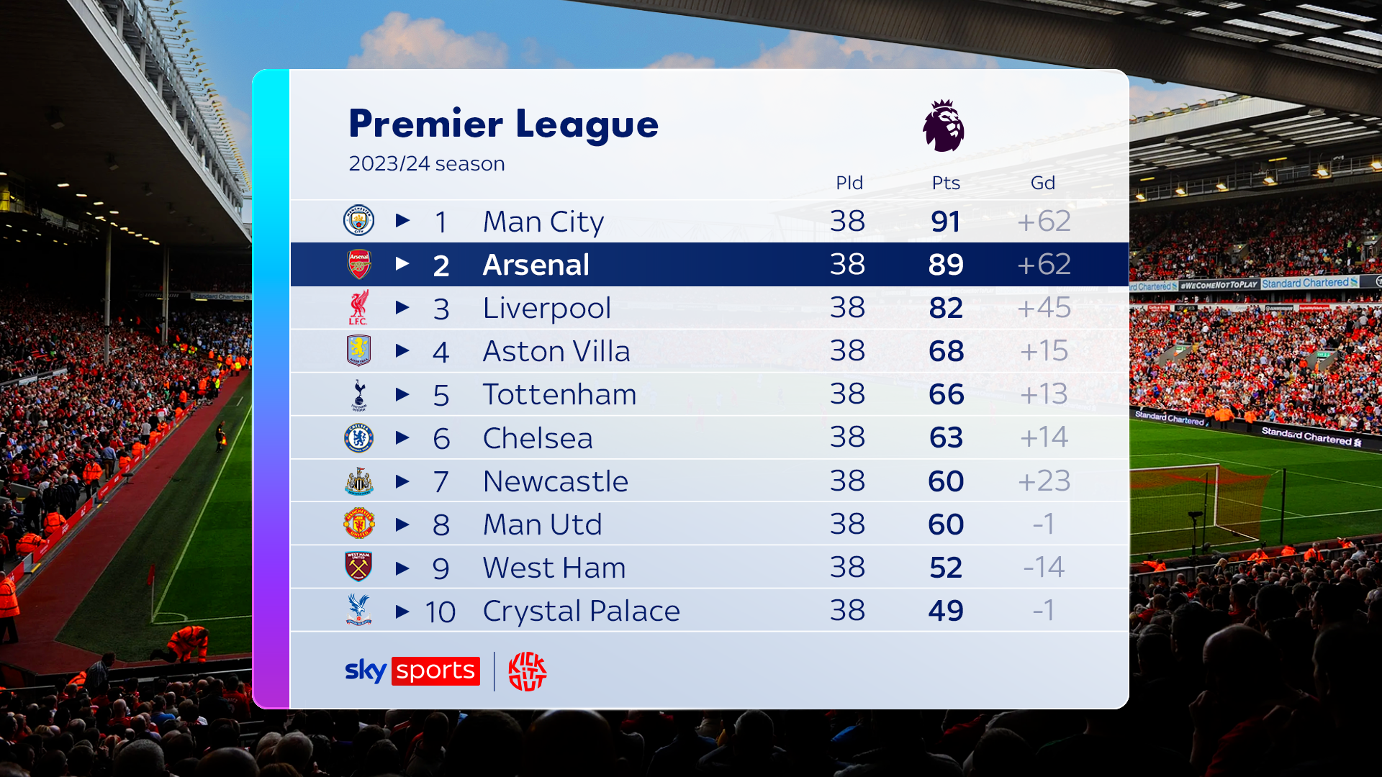Click the Man City club crest
Viewport: 1382px width, 777px height.
[358, 221]
